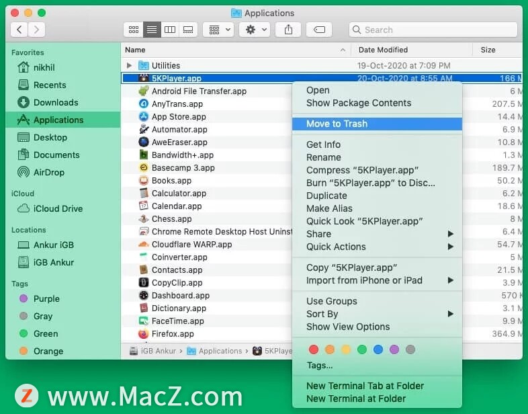The width and height of the screenshot is (528, 414).
Task: Apply the purple tag color dot
Action: (394, 349)
